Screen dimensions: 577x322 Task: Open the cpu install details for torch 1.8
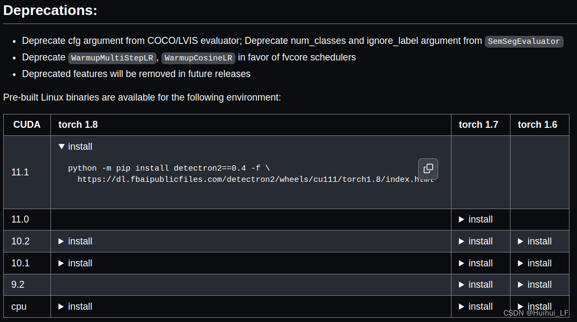point(75,306)
